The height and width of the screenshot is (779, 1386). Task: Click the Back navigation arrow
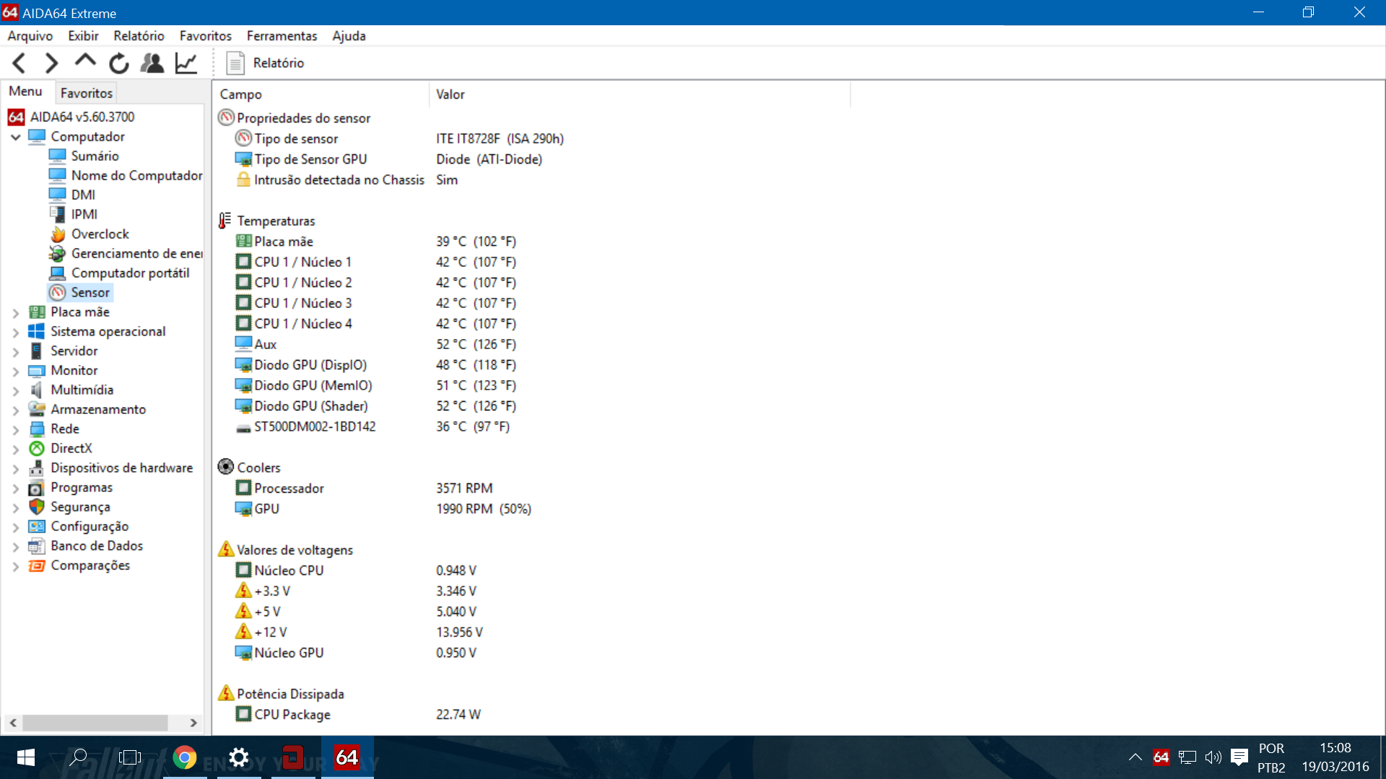pos(19,63)
